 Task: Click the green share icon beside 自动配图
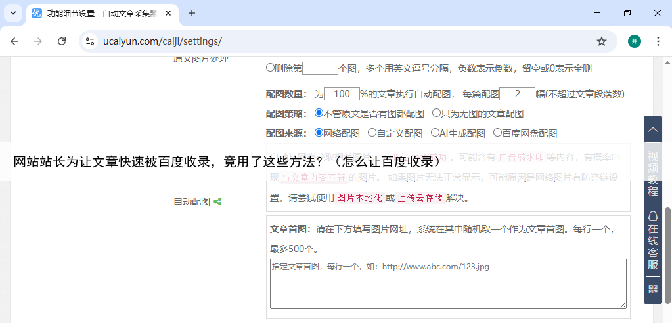click(217, 202)
